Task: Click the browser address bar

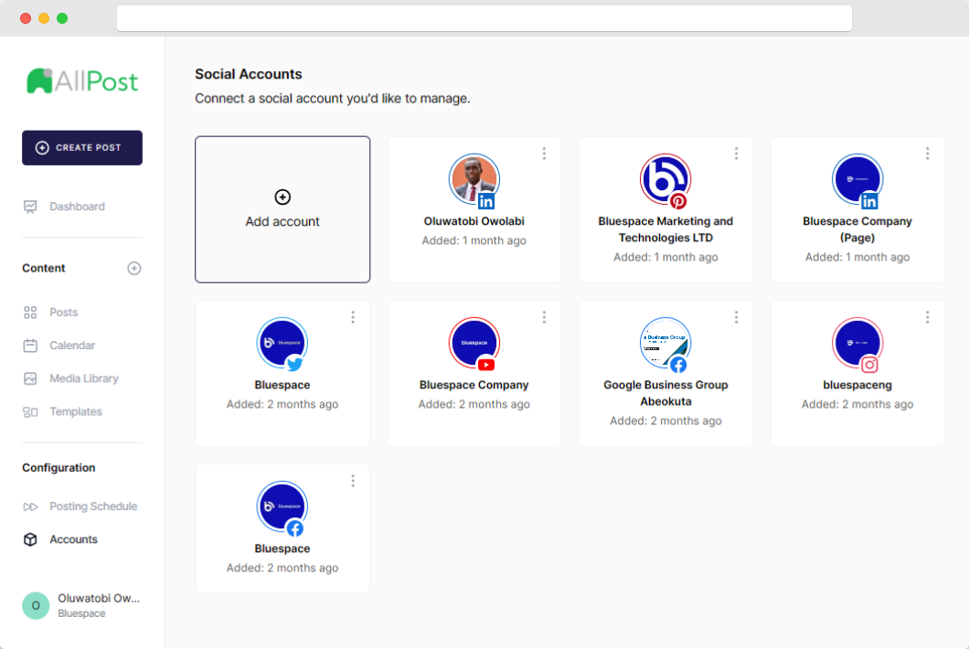Action: [x=484, y=18]
